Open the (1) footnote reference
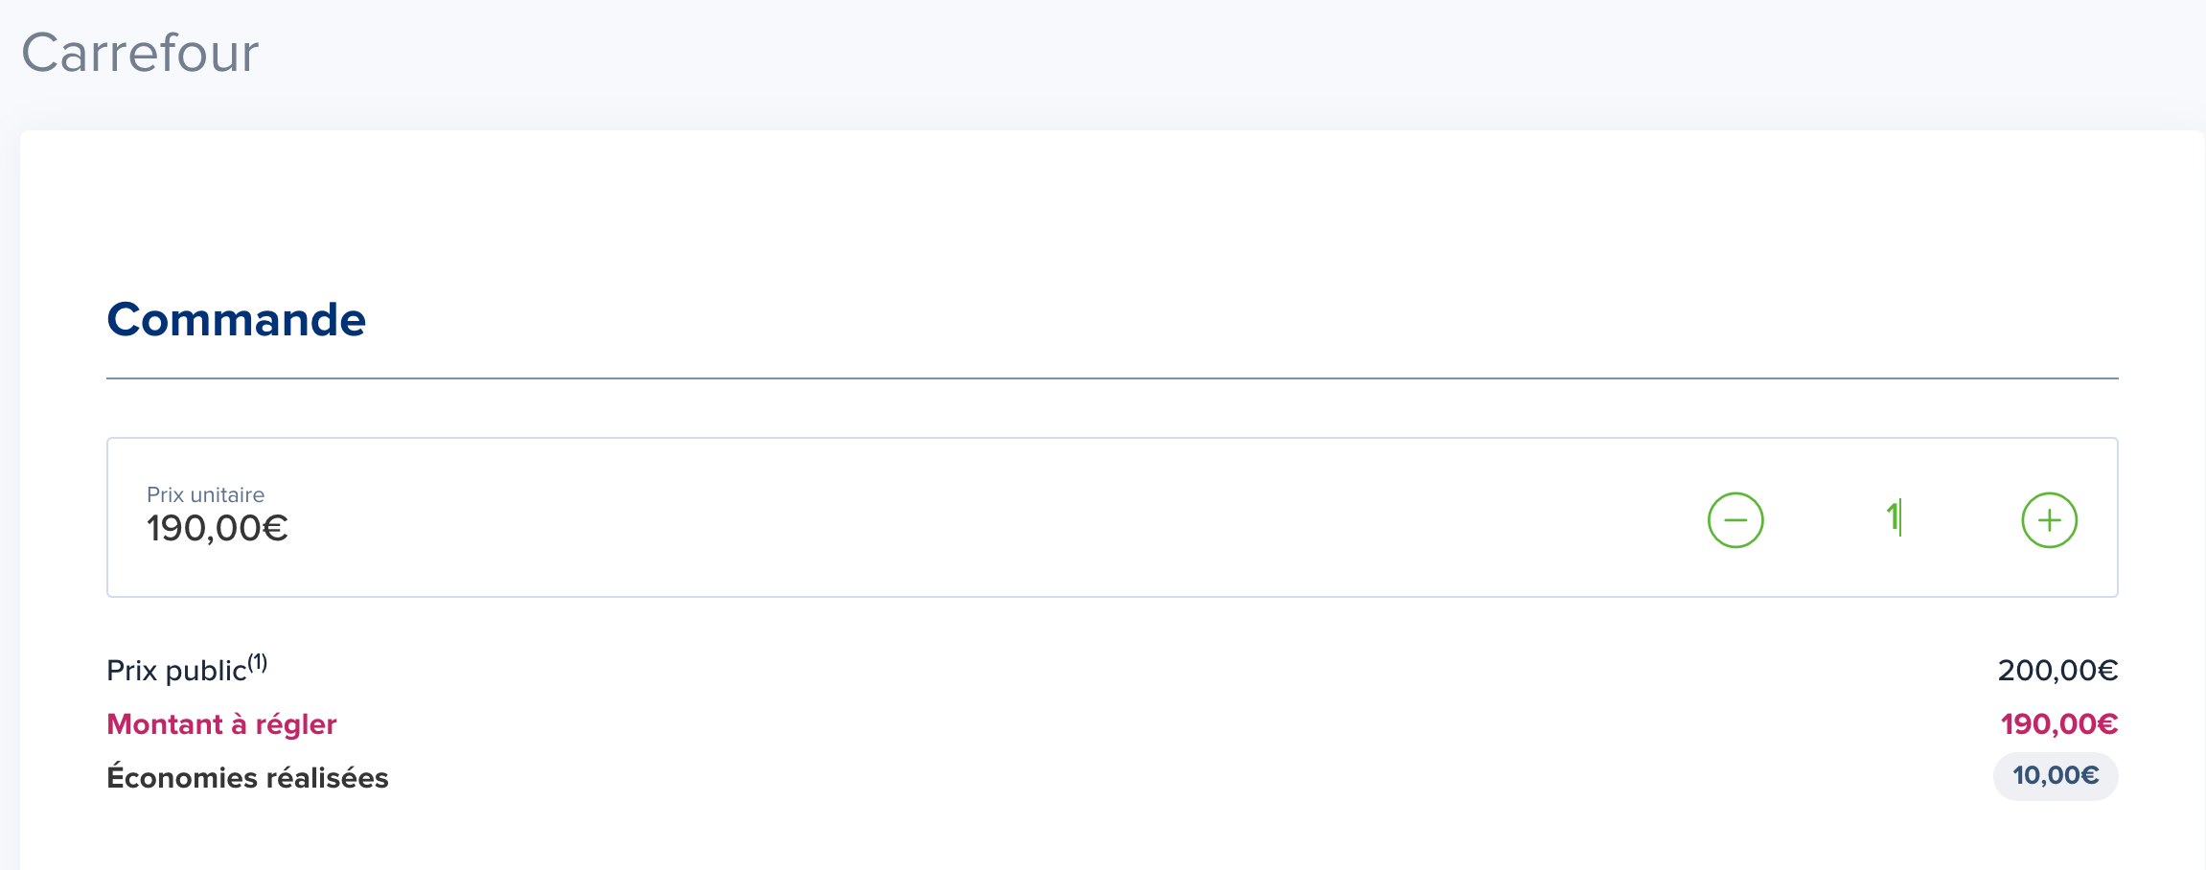2206x870 pixels. pyautogui.click(x=258, y=663)
